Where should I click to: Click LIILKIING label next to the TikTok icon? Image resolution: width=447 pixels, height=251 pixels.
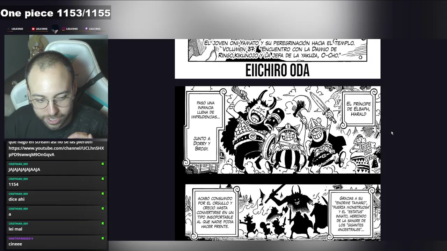(x=17, y=29)
